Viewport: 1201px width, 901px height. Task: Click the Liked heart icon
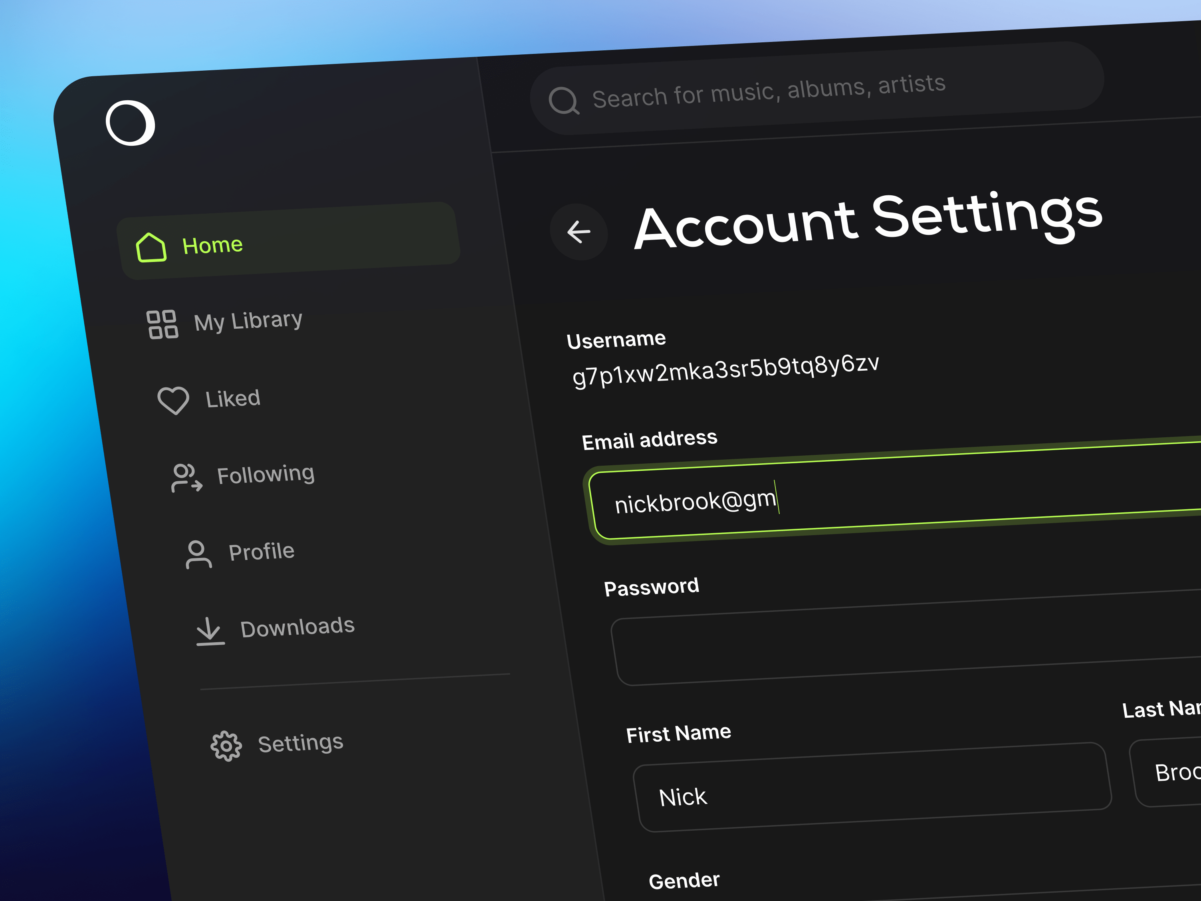[173, 400]
